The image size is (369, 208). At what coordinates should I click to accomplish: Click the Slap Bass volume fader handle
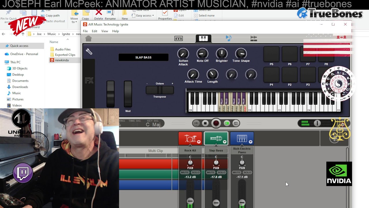[x=216, y=203]
